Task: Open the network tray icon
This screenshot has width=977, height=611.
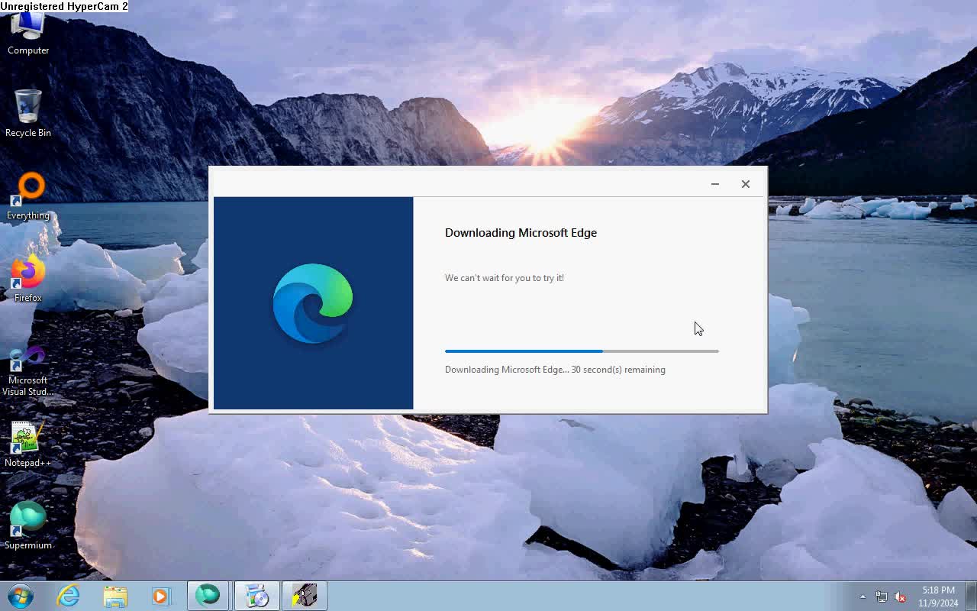Action: point(882,596)
